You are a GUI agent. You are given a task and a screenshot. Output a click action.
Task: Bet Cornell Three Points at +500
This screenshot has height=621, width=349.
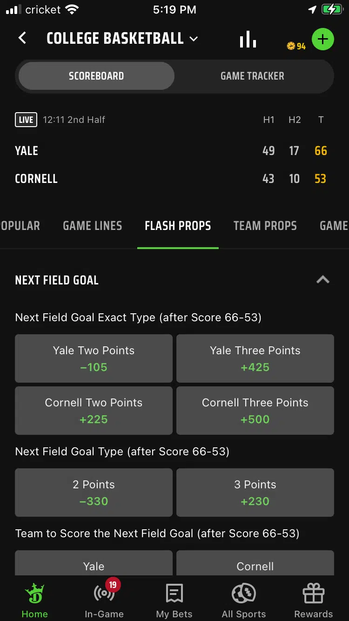pyautogui.click(x=255, y=411)
